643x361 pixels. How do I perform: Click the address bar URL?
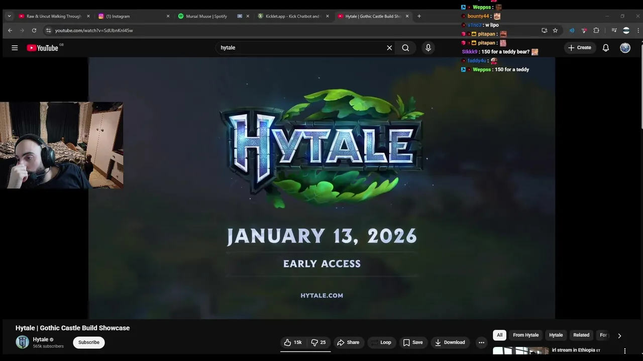click(x=94, y=31)
